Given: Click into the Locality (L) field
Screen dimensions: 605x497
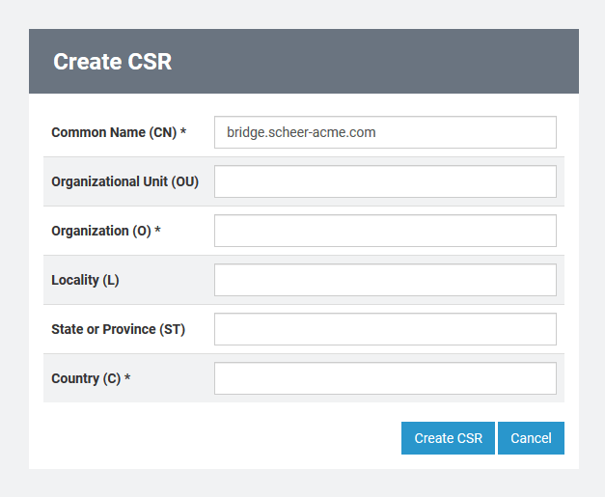Looking at the screenshot, I should click(x=385, y=280).
